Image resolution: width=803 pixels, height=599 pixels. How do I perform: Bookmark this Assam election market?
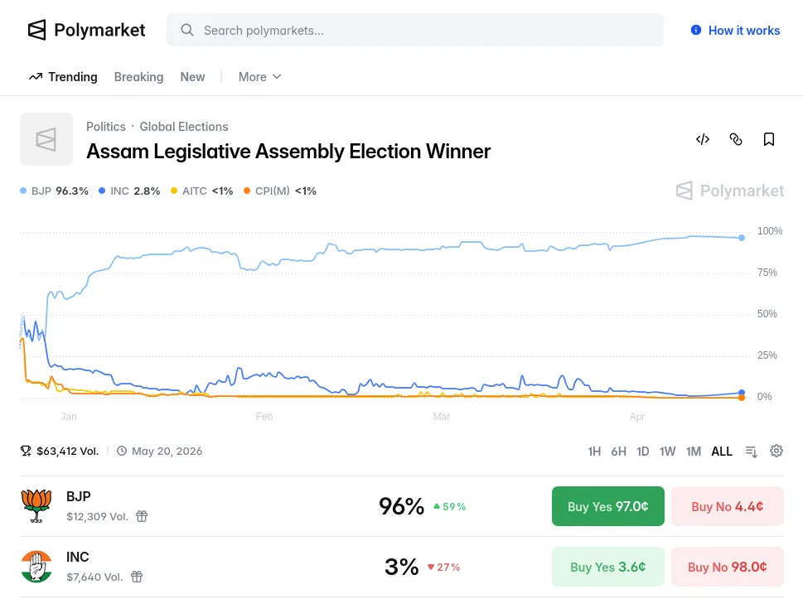click(x=769, y=139)
